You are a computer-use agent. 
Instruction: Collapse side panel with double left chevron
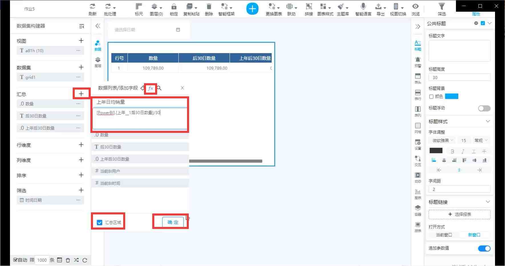(x=98, y=26)
